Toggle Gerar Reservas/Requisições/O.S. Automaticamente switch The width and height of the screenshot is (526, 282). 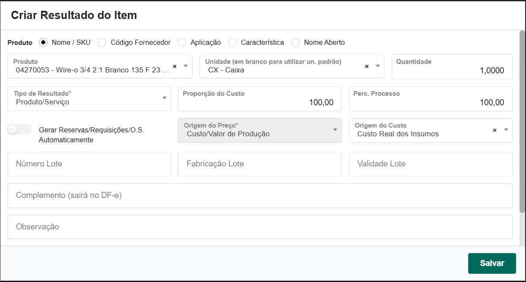19,129
